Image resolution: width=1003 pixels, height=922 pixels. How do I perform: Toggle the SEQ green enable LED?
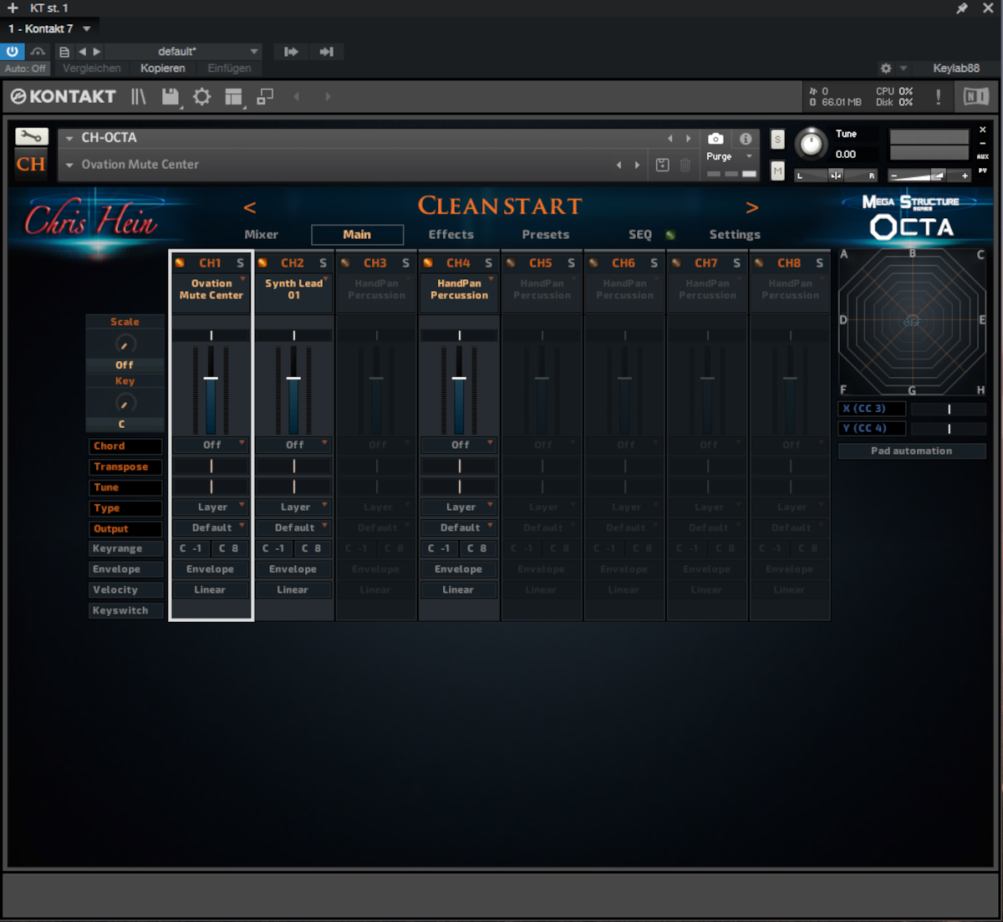[670, 235]
